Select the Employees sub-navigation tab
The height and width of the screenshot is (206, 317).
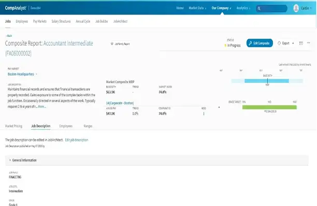22,21
